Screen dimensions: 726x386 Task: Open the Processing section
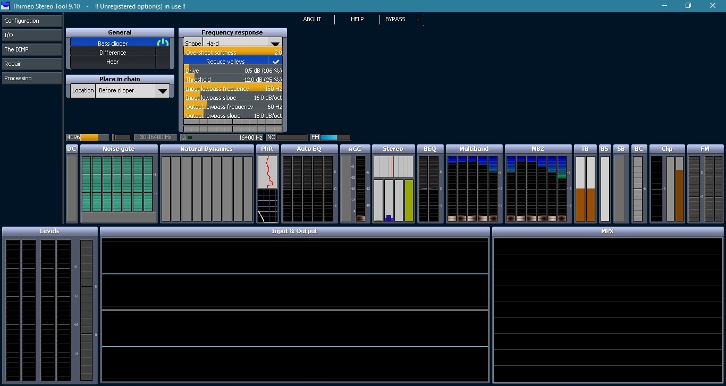pyautogui.click(x=32, y=78)
